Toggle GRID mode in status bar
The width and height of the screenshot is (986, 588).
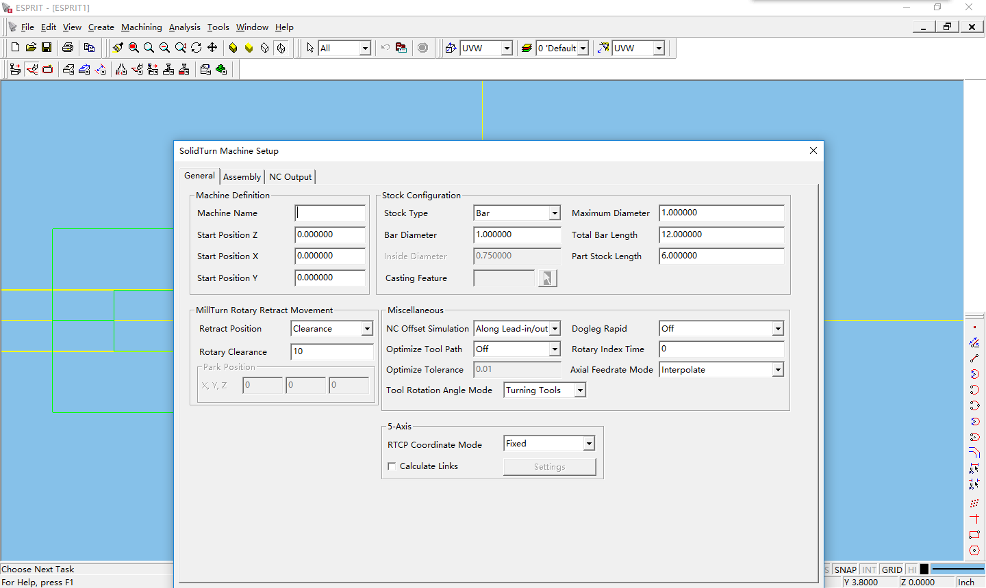pyautogui.click(x=892, y=570)
